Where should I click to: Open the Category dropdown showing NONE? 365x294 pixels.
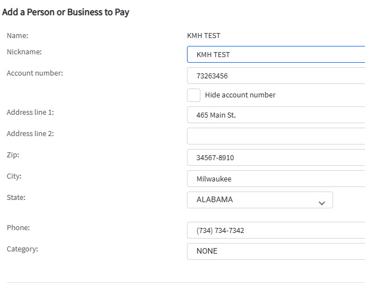276,251
